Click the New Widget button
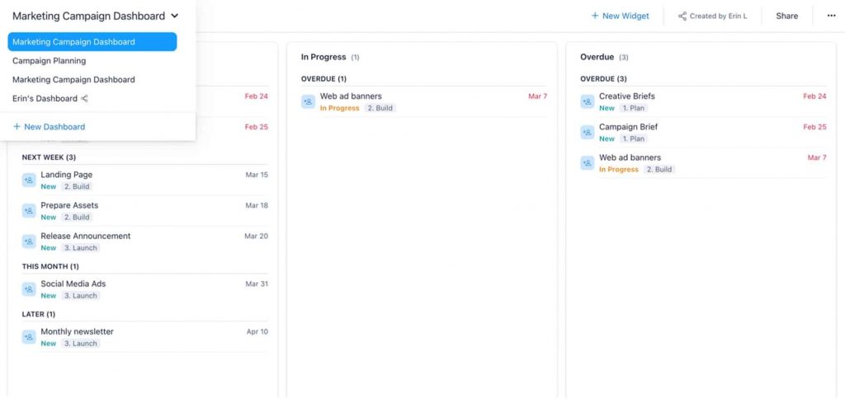Viewport: 845px width, 403px height. click(x=620, y=16)
